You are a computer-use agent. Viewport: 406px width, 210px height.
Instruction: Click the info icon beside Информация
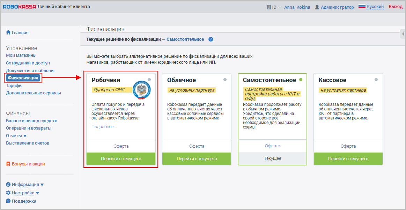pyautogui.click(x=8, y=185)
